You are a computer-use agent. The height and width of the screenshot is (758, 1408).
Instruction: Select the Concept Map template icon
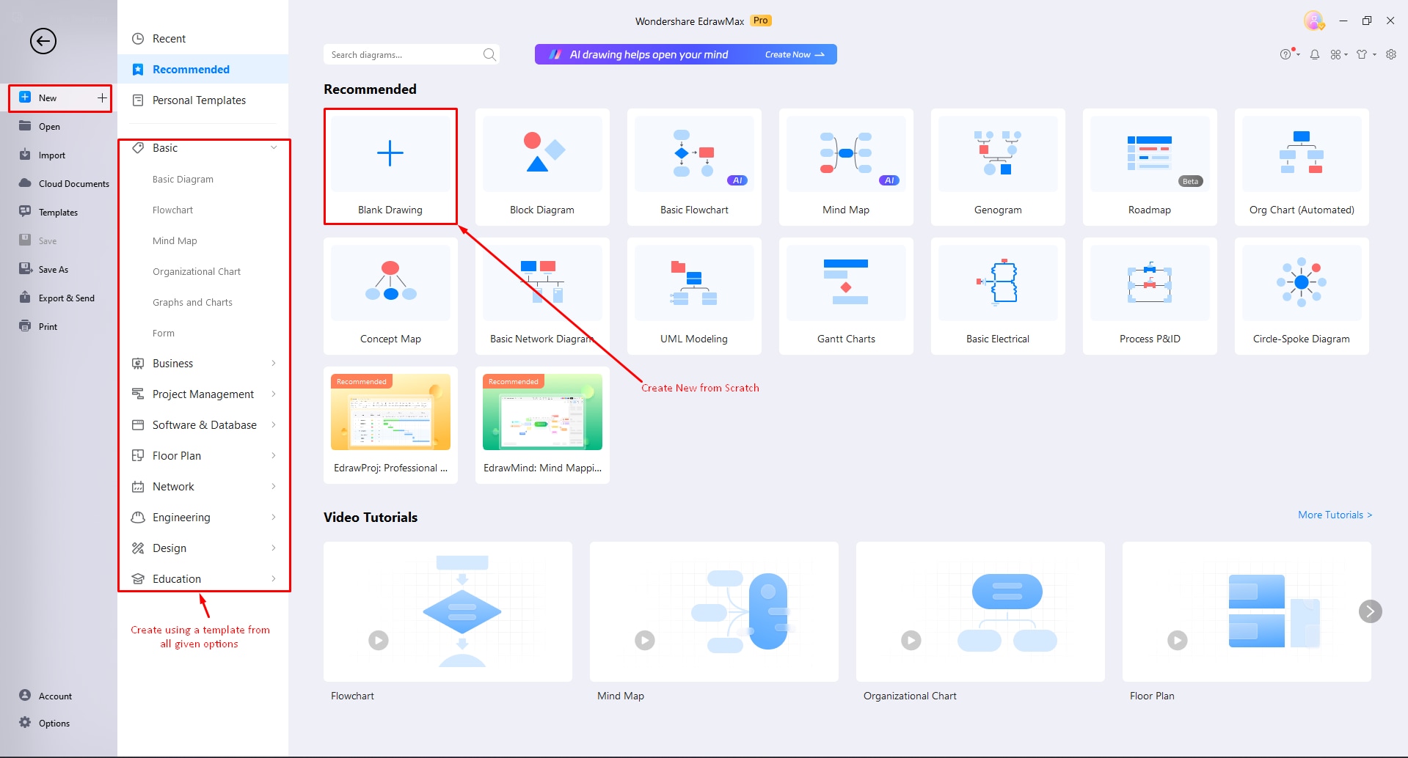[390, 282]
